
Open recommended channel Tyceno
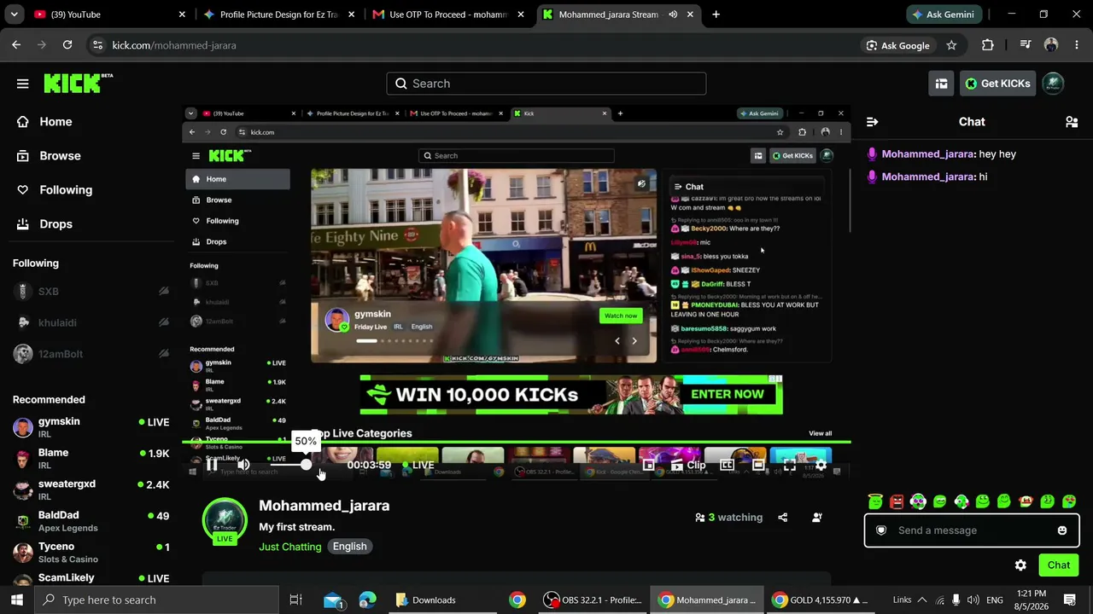tap(91, 553)
